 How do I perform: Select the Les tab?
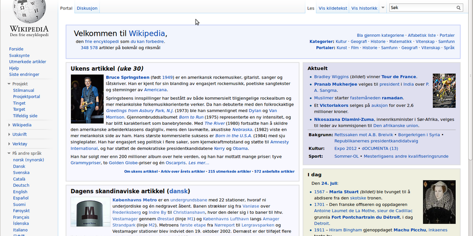click(x=311, y=8)
